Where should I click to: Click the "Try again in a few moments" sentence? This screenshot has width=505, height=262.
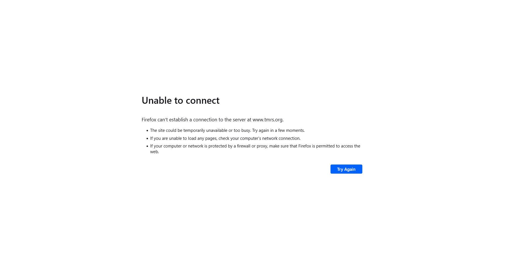tap(278, 130)
